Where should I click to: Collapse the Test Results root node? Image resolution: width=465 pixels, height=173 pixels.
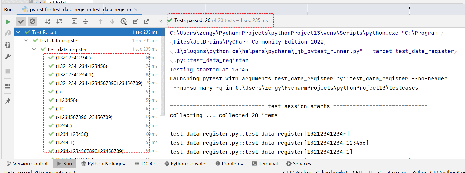coord(18,32)
